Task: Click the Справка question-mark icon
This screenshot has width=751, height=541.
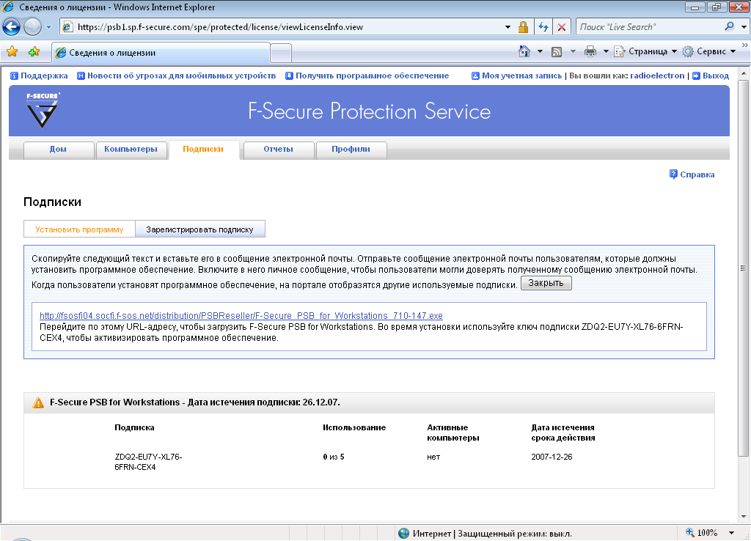Action: (x=673, y=174)
